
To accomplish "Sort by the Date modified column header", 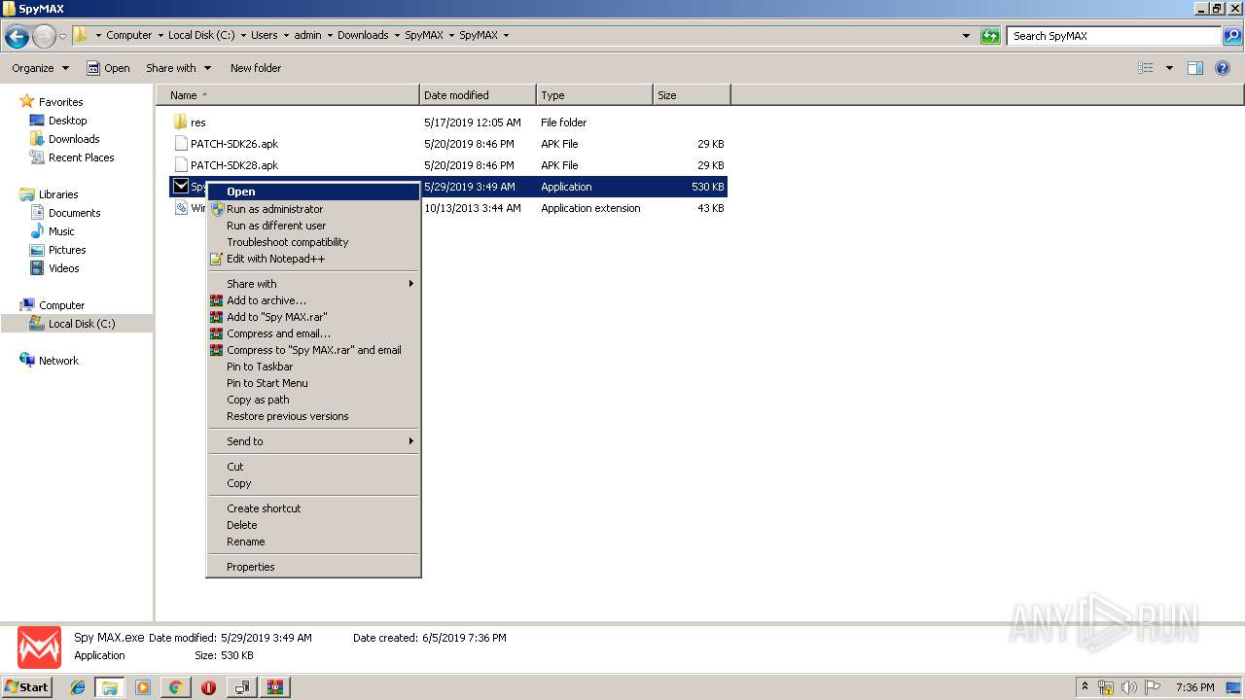I will (x=478, y=95).
